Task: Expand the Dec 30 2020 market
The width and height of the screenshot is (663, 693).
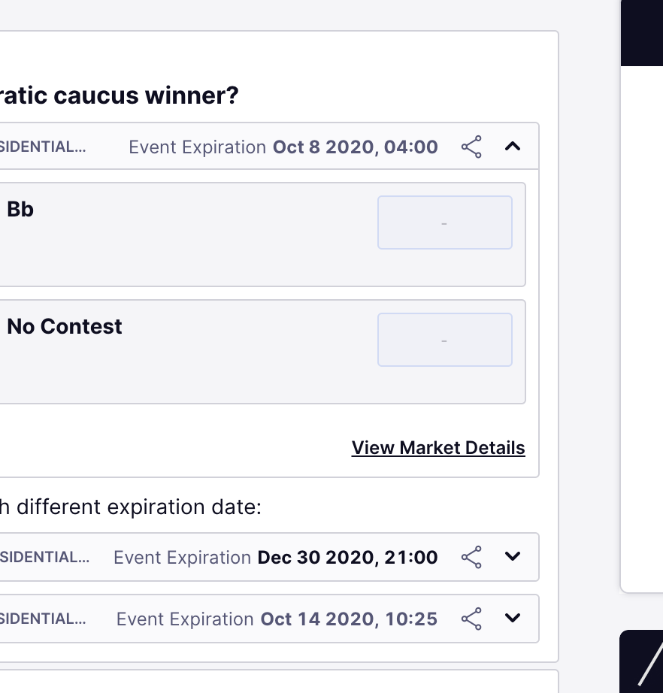Action: pyautogui.click(x=513, y=557)
